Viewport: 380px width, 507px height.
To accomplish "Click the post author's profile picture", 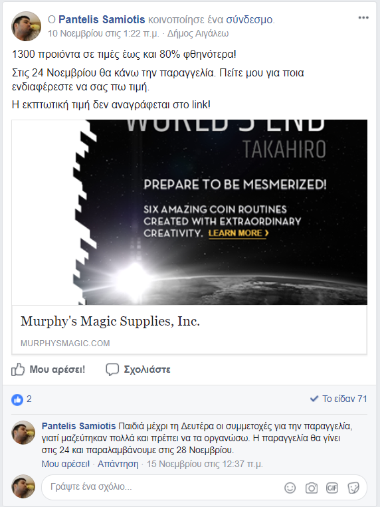I will pyautogui.click(x=26, y=26).
